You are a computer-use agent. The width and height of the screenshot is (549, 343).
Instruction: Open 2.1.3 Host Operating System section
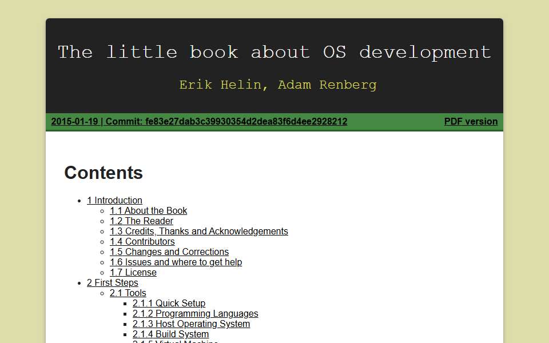[x=191, y=324]
